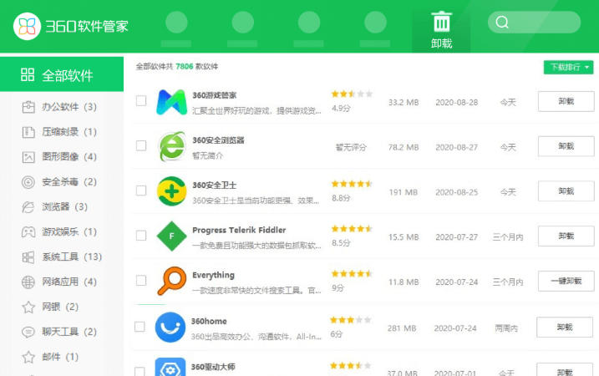Screen dimensions: 599x376
Task: Open the 网络应用 (4) category
Action: pos(62,282)
